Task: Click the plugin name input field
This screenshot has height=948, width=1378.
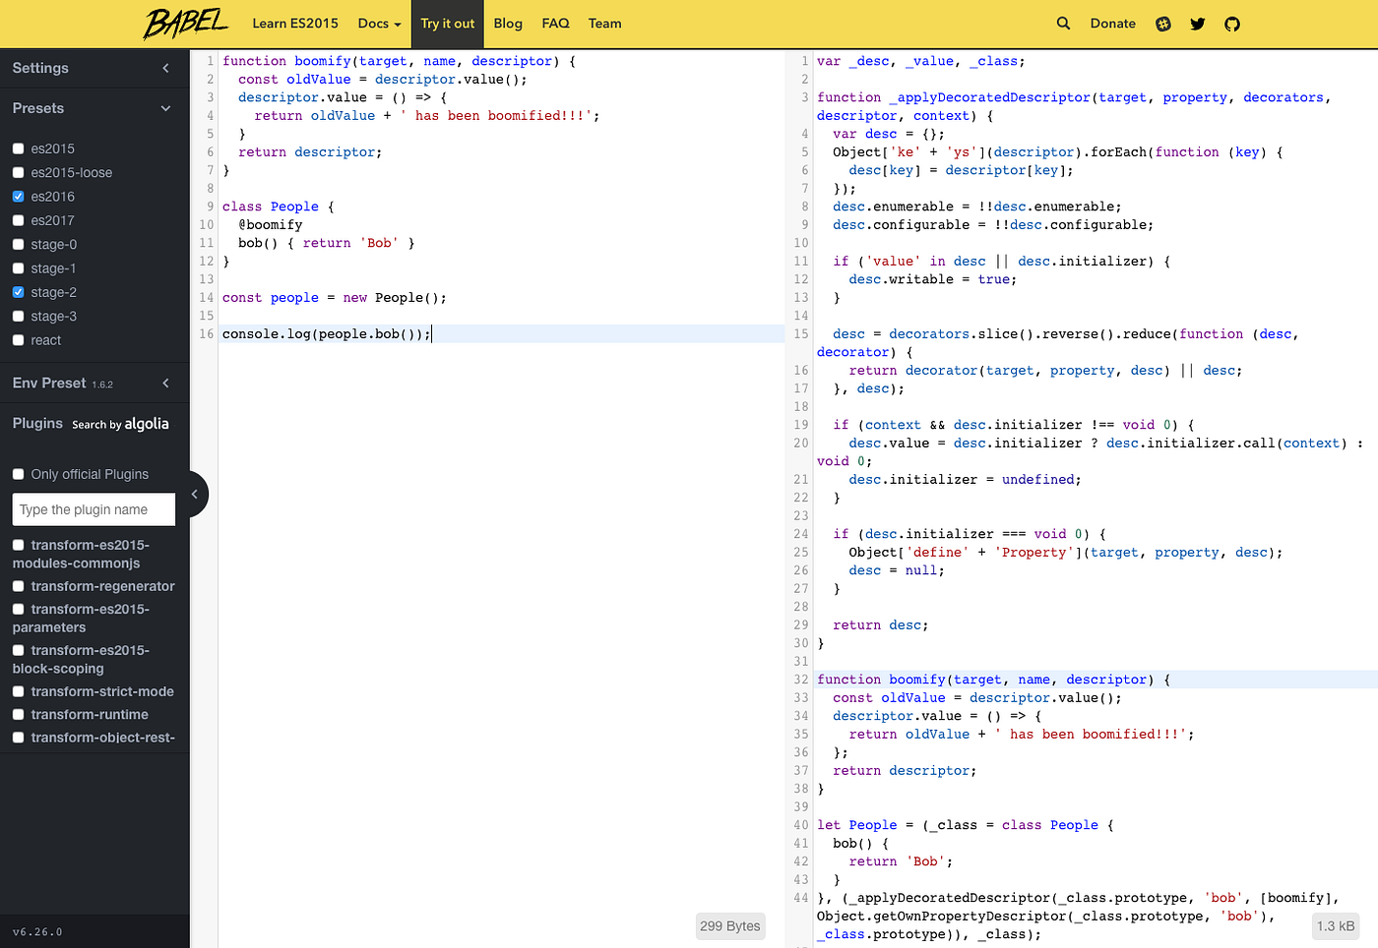Action: point(93,509)
